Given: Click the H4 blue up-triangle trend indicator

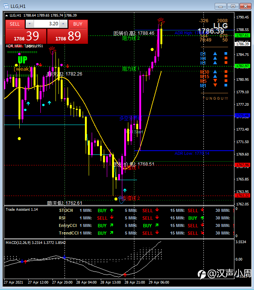Looking at the screenshot, I should [x=215, y=58].
